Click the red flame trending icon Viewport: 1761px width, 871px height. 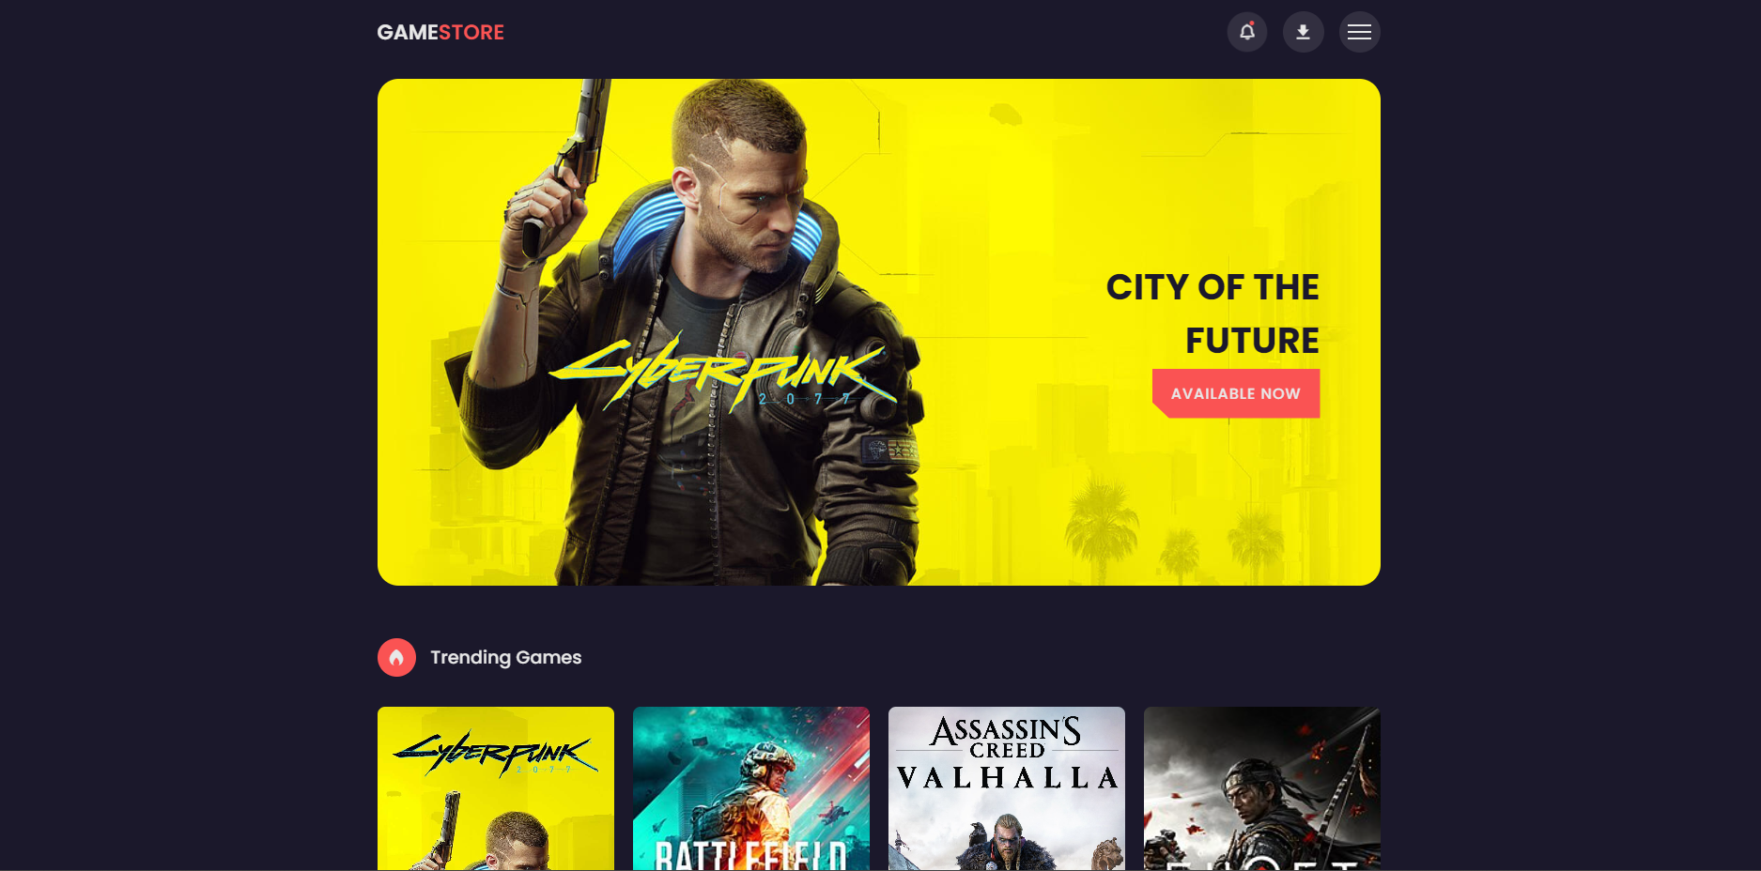click(x=396, y=657)
